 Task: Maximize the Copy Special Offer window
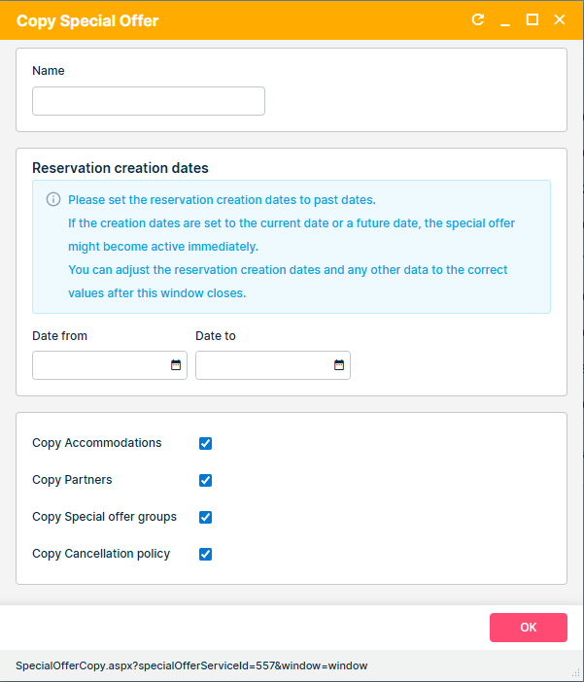pos(532,19)
